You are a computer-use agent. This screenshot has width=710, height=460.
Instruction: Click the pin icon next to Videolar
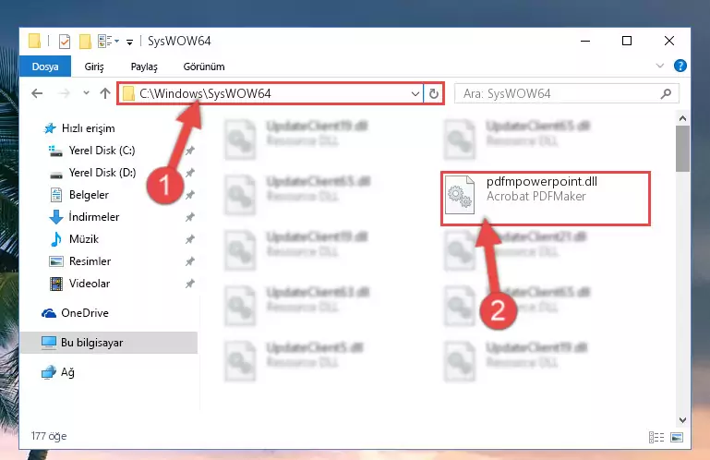(x=189, y=284)
